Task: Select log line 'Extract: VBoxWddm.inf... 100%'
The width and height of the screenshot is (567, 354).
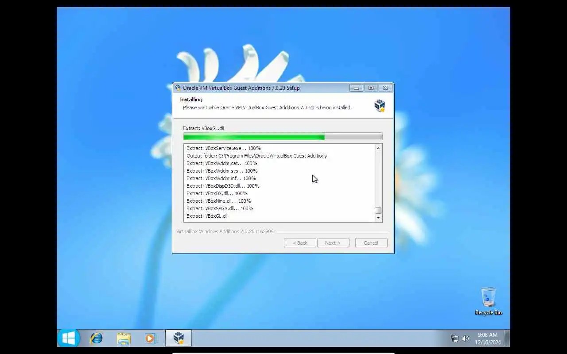Action: 221,178
